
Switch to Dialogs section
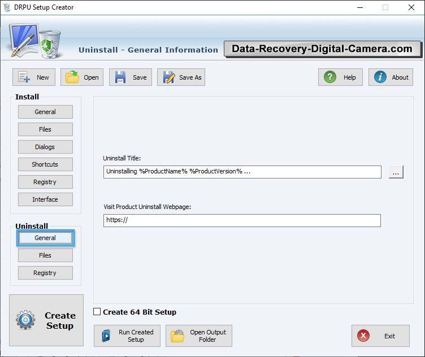pyautogui.click(x=45, y=147)
